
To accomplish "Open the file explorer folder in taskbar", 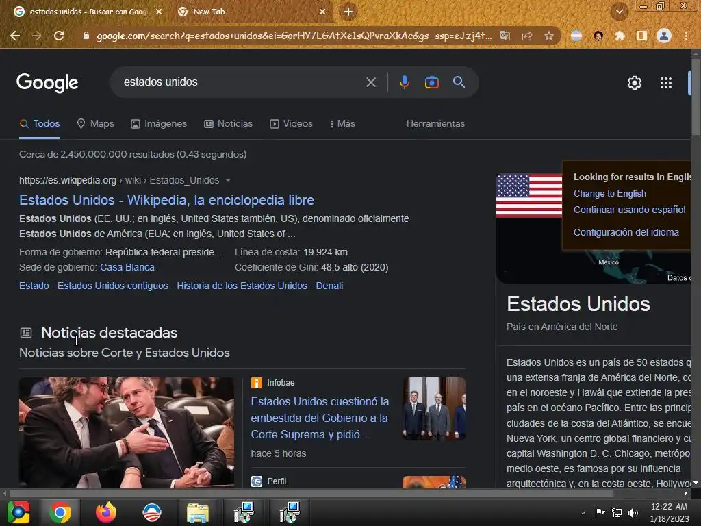I will (x=198, y=512).
